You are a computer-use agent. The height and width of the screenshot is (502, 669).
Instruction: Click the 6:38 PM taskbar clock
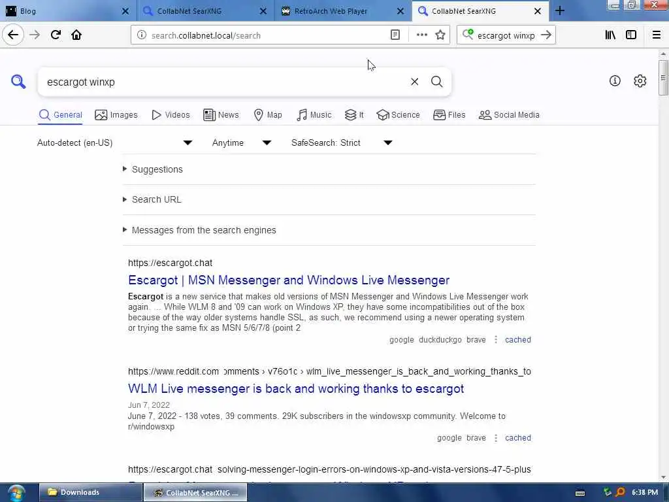point(645,493)
